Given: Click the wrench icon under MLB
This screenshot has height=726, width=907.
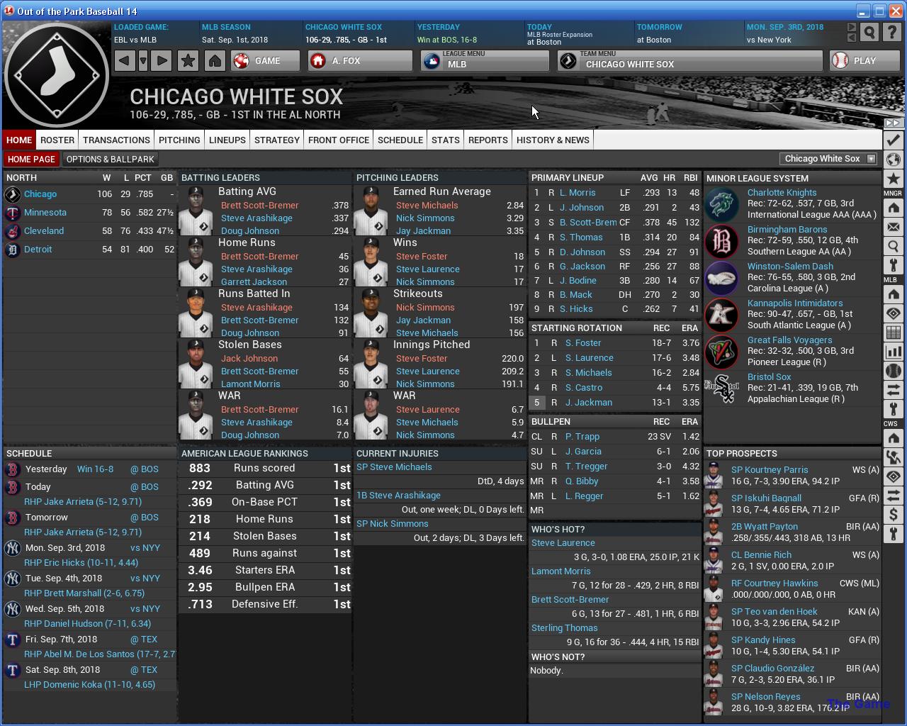Looking at the screenshot, I should pyautogui.click(x=893, y=409).
